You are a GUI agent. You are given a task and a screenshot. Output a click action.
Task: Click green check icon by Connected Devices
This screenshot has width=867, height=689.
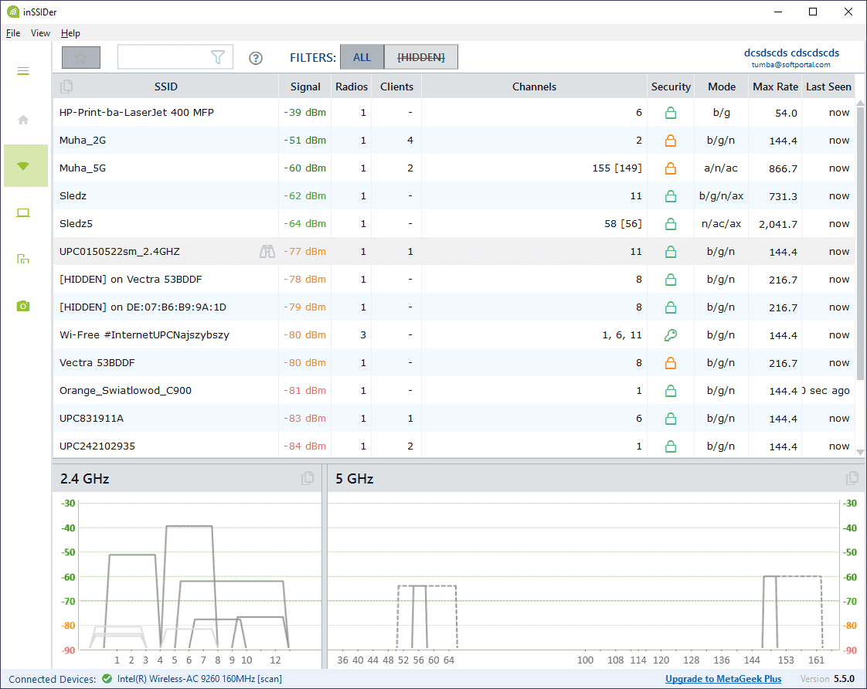(107, 679)
